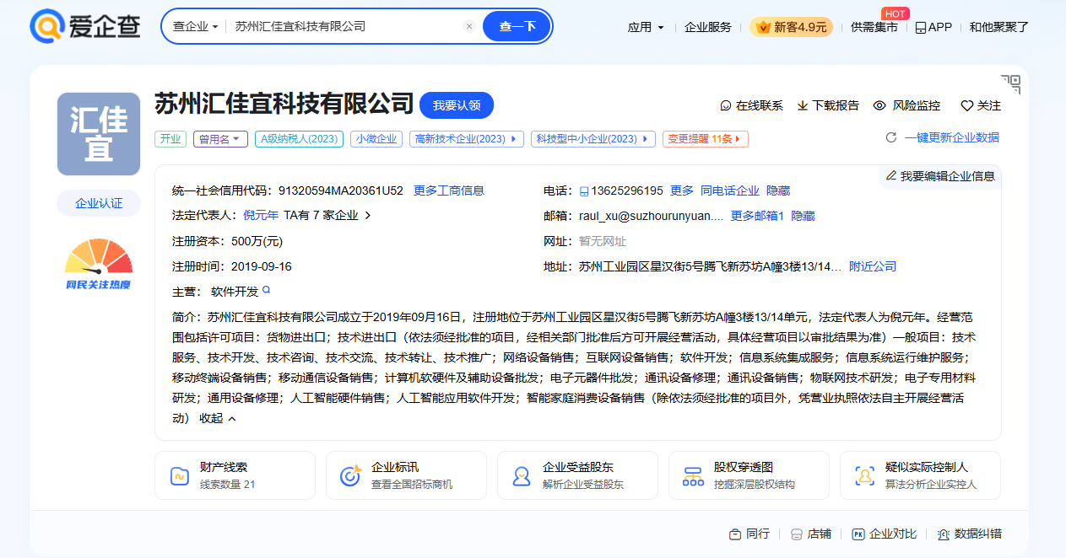The height and width of the screenshot is (558, 1066).
Task: Click the QR code icon in card corner
Action: (x=1010, y=84)
